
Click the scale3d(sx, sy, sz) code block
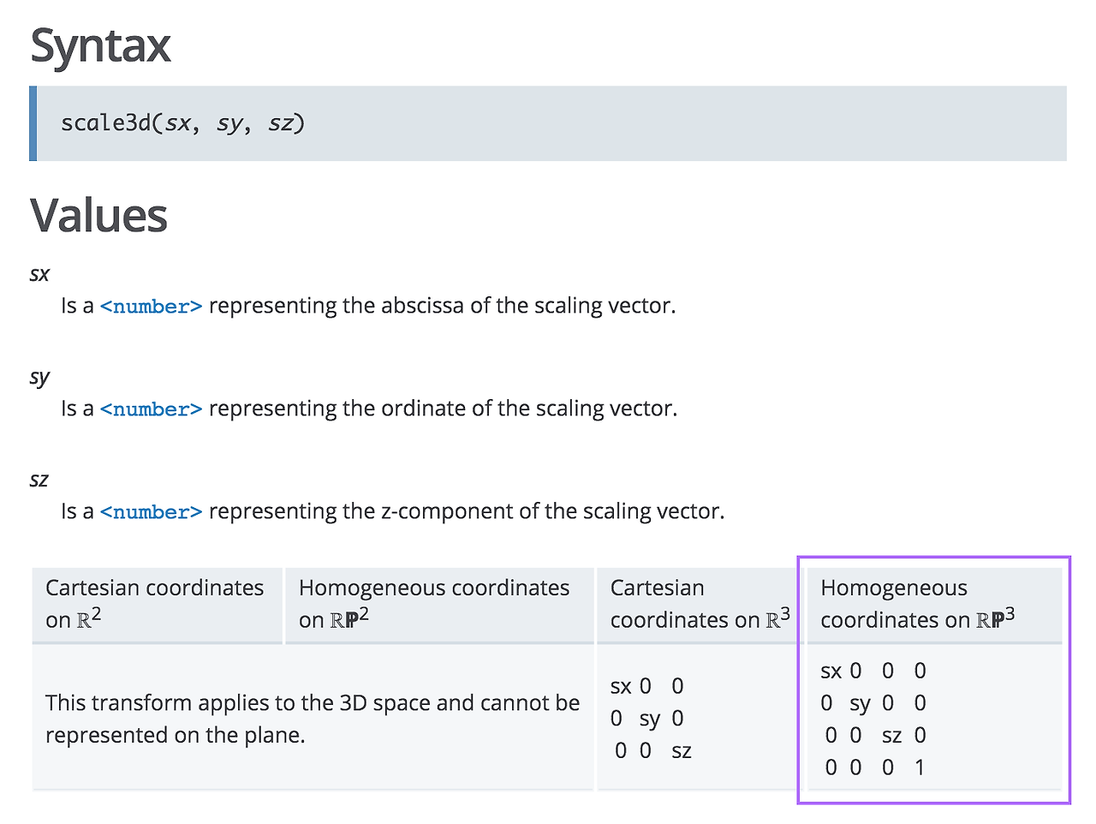pos(548,123)
